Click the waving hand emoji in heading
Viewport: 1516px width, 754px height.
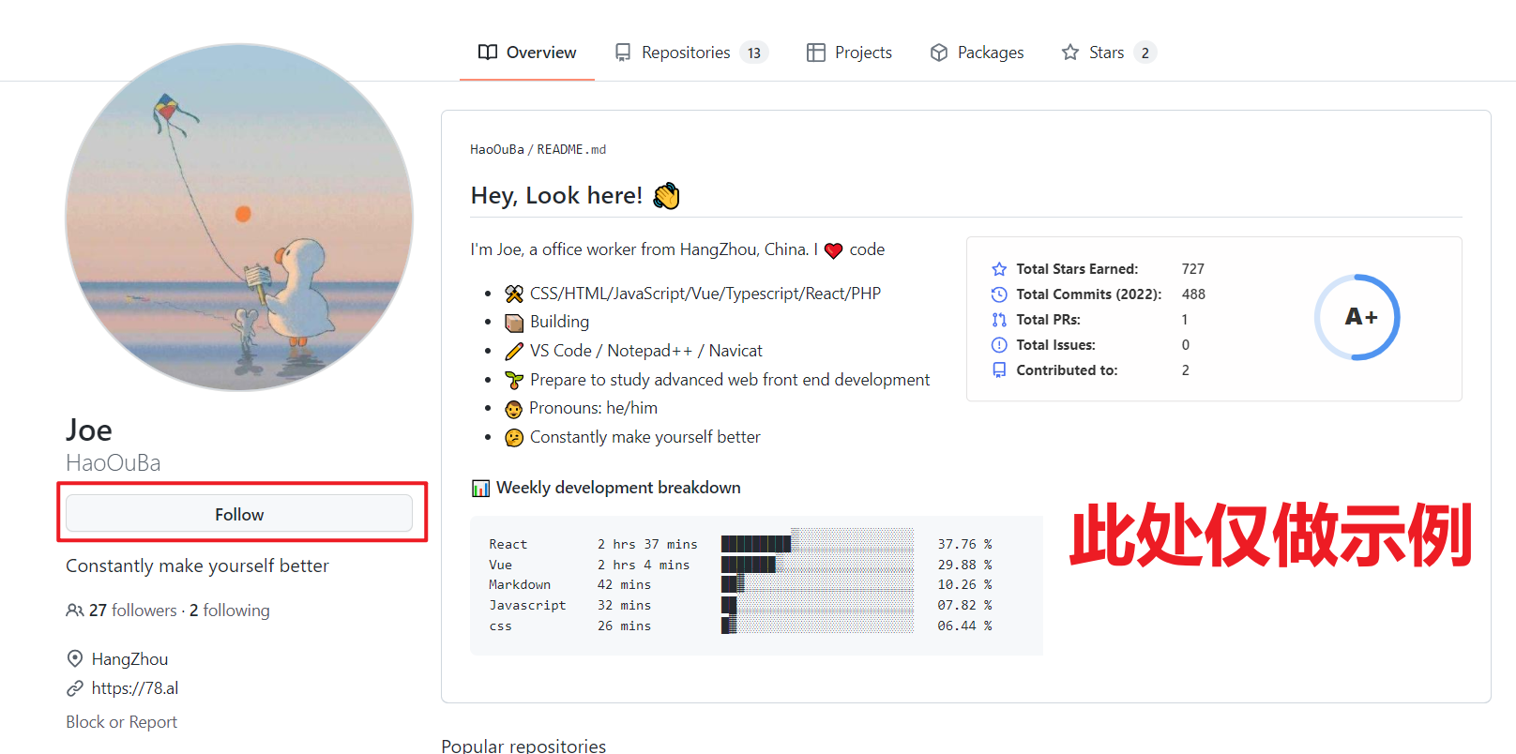666,196
